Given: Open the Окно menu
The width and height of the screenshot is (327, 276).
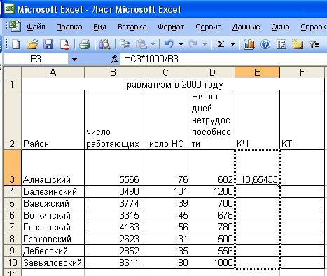Looking at the screenshot, I should tap(280, 27).
